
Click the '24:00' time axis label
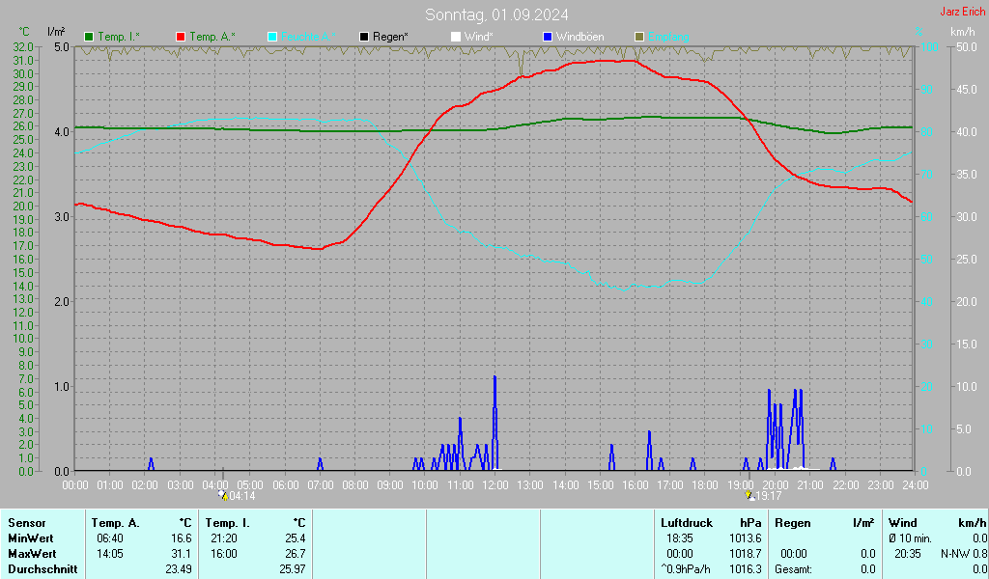[x=915, y=484]
